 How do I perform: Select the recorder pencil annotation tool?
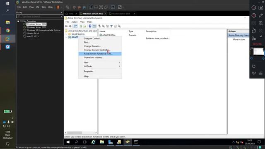point(261,15)
